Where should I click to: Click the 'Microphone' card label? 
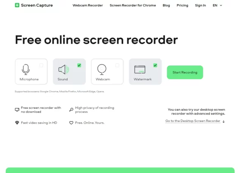[29, 79]
